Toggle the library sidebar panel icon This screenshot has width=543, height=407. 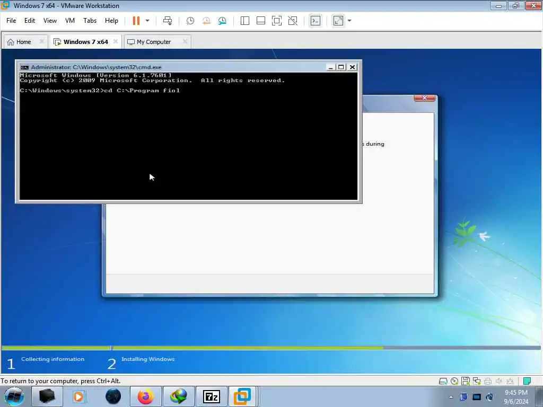(245, 21)
